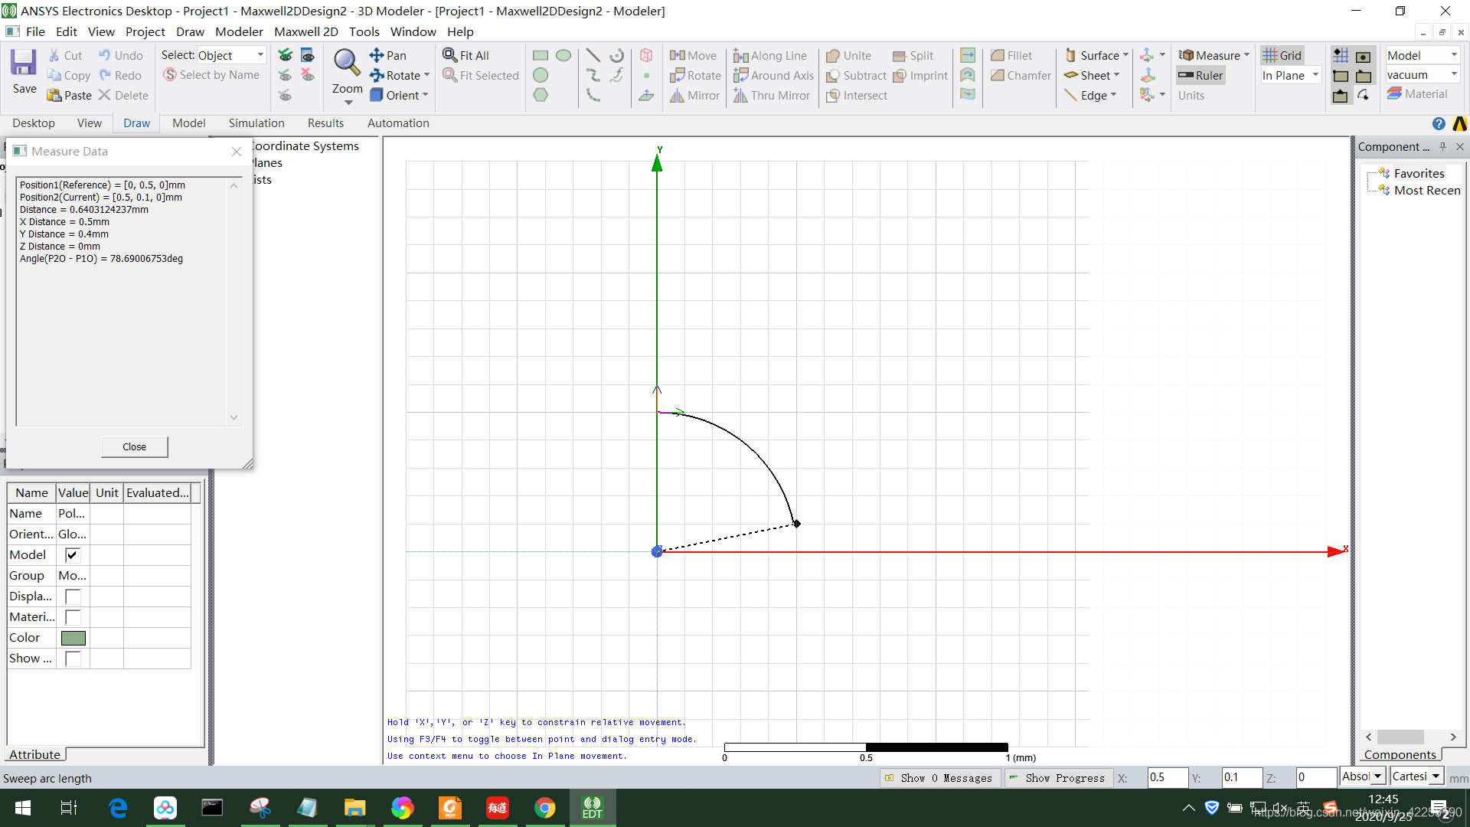1470x827 pixels.
Task: Open the In Plane movement dropdown
Action: click(x=1315, y=75)
